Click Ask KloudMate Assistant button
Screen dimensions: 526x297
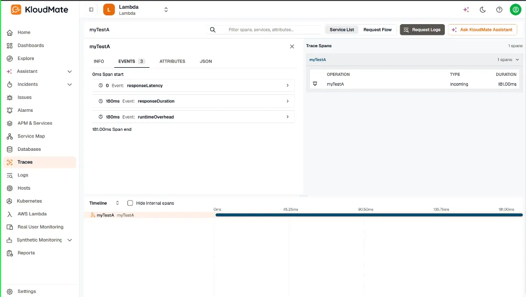click(482, 30)
